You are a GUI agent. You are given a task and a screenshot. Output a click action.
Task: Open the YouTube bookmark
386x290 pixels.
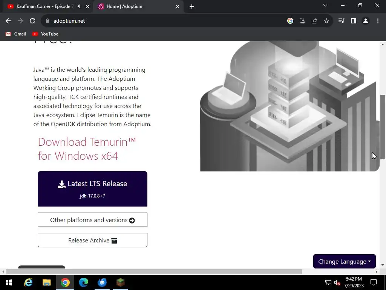45,34
